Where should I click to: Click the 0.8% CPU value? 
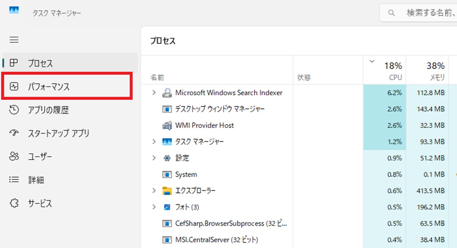(x=395, y=174)
